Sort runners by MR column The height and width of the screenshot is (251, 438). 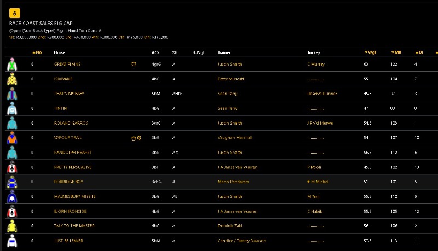[396, 52]
